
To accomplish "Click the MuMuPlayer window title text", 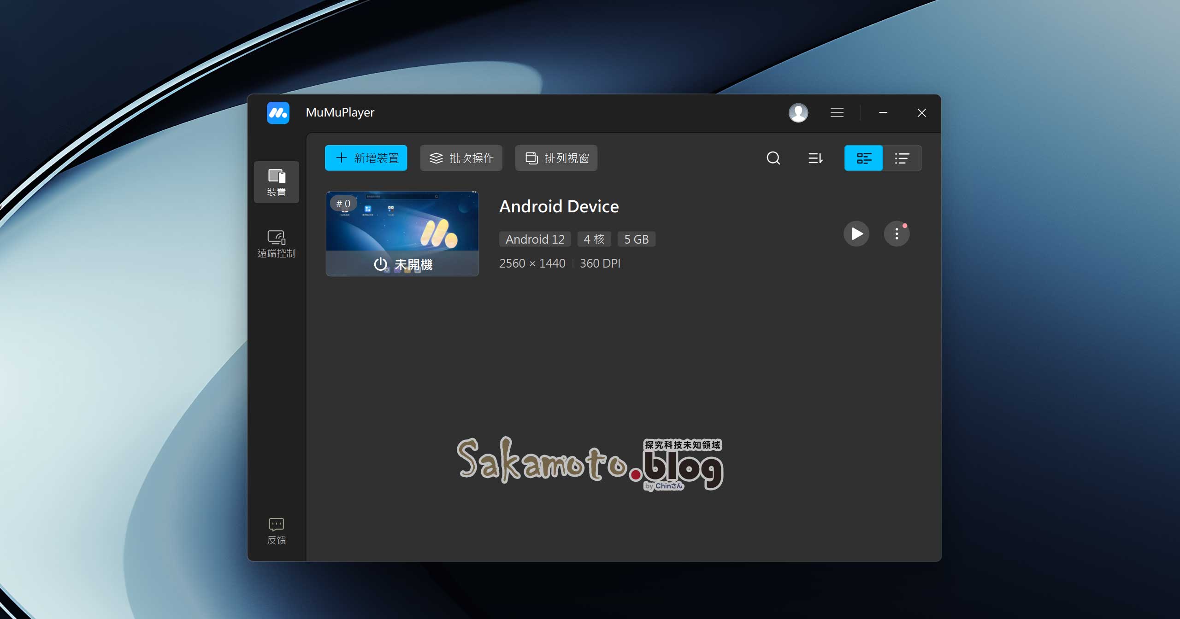I will 340,113.
